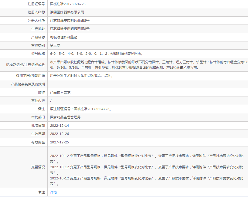Click the 备注 label
The image size is (248, 200).
tap(42, 109)
